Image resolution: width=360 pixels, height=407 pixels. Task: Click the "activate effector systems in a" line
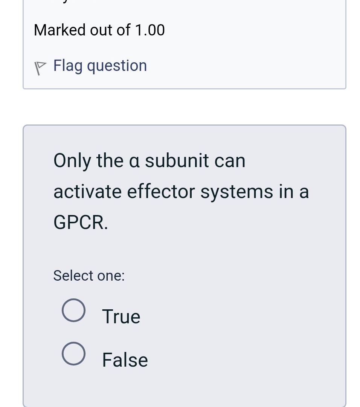tap(181, 191)
